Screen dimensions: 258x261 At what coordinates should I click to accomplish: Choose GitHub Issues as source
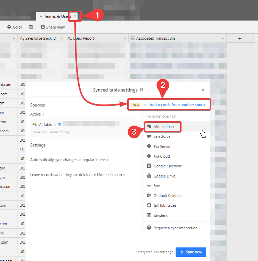[x=176, y=205]
